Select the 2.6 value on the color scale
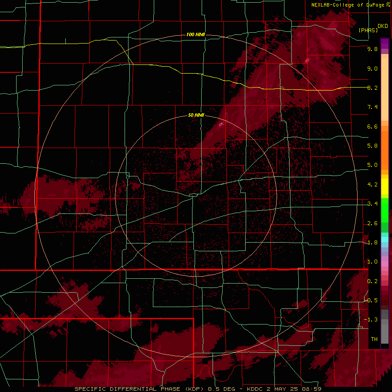The width and height of the screenshot is (392, 392). click(x=372, y=223)
